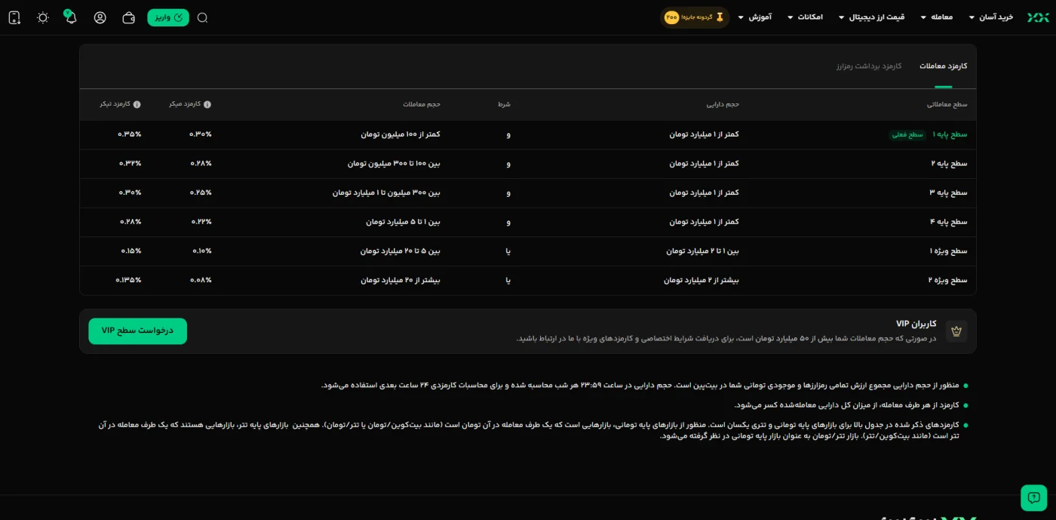Click بیشتر از ۲ میلیارد تومان asset cell
This screenshot has width=1056, height=520.
pyautogui.click(x=701, y=280)
